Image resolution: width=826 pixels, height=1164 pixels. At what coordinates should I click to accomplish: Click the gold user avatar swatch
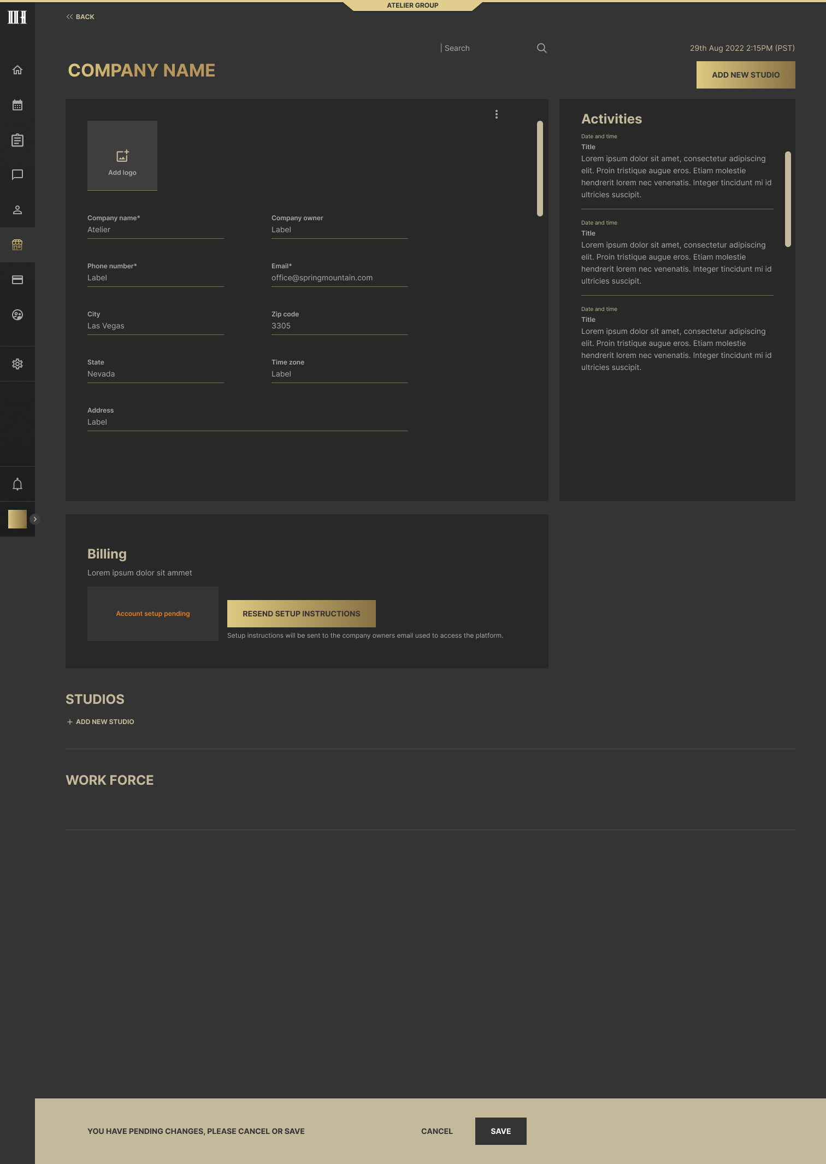click(17, 519)
